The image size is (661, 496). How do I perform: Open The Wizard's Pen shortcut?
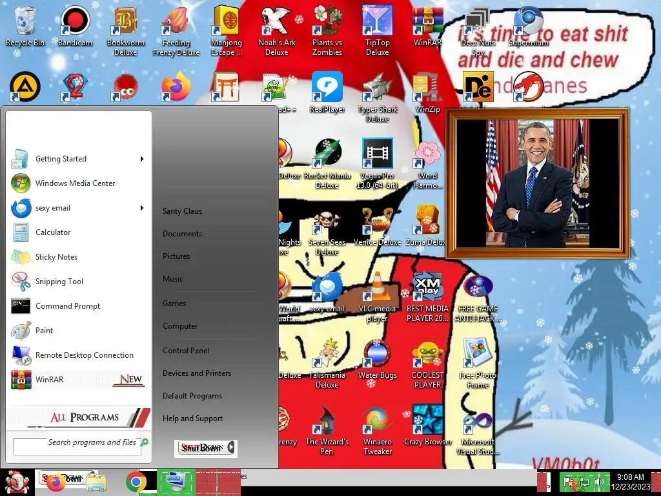click(x=327, y=431)
